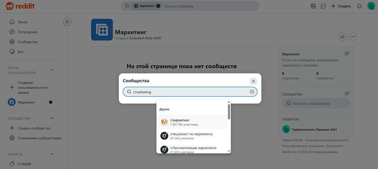378x169 pixels.
Task: Open creator Турбулентность-Правило-4341 profile
Action: click(310, 129)
